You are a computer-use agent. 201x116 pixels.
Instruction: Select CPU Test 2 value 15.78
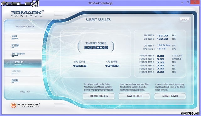(x=161, y=49)
